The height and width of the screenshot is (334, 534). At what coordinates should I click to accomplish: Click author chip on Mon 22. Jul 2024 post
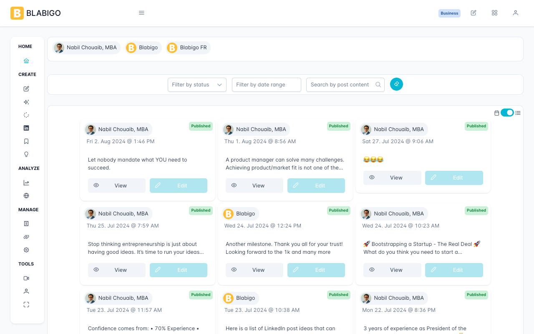point(394,298)
